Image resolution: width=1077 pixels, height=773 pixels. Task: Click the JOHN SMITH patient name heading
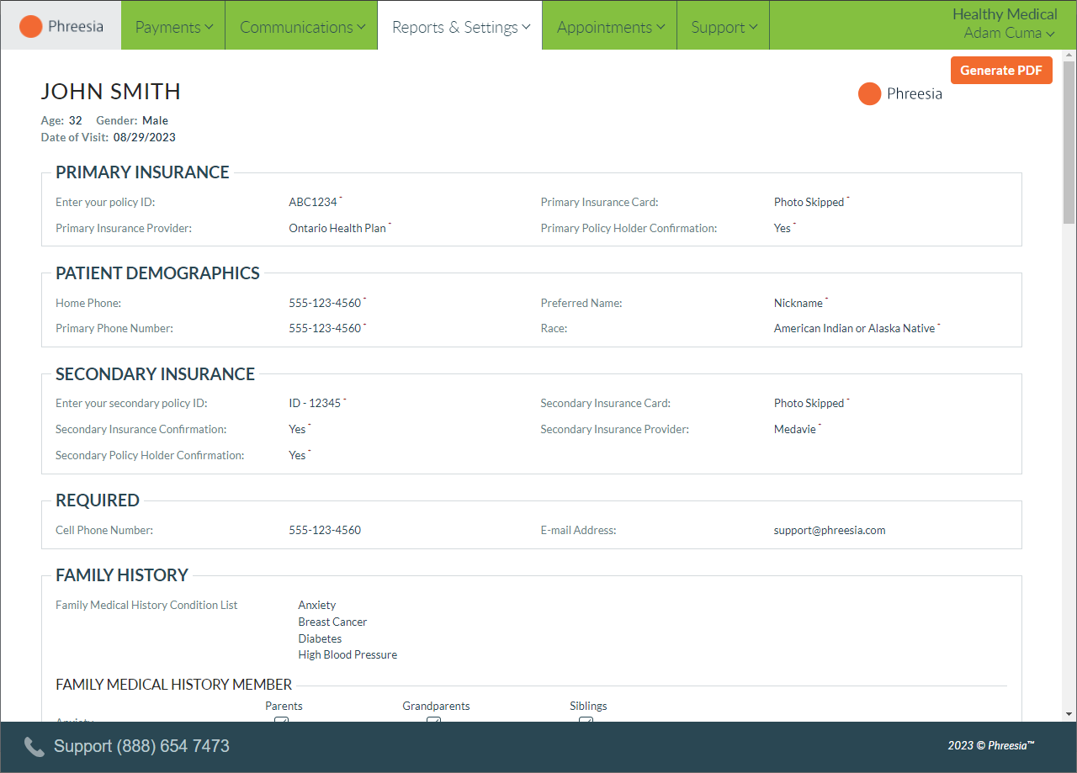click(111, 92)
